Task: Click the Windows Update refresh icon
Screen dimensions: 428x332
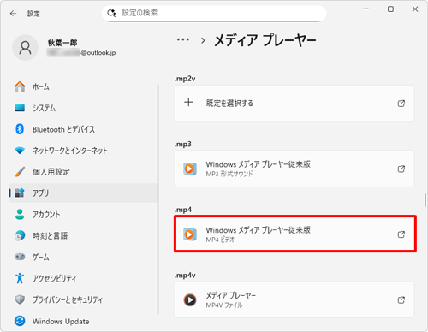Action: pos(20,321)
